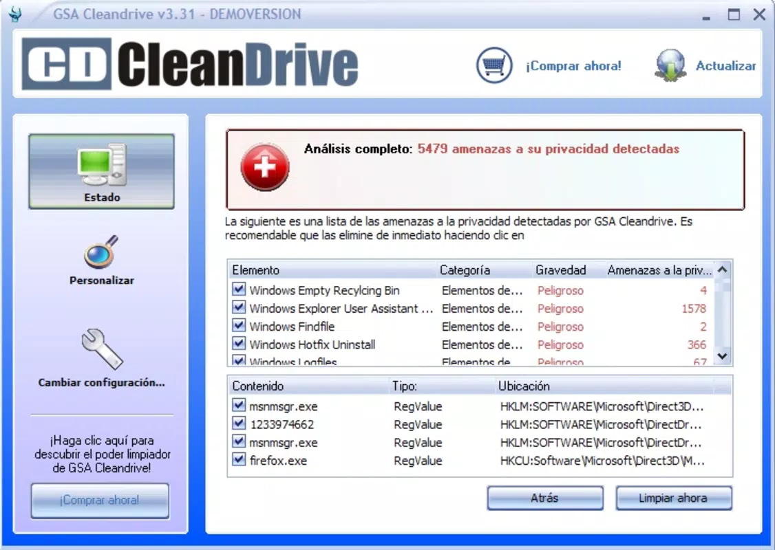775x550 pixels.
Task: Toggle the Windows Findfile checkbox
Action: coord(239,325)
